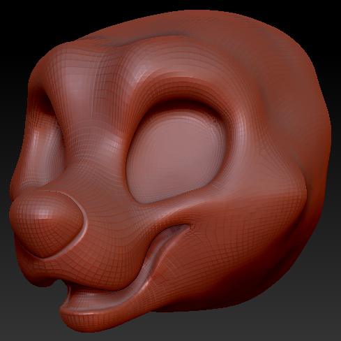Click the back of the head on the right
The image size is (341, 341).
click(x=309, y=140)
